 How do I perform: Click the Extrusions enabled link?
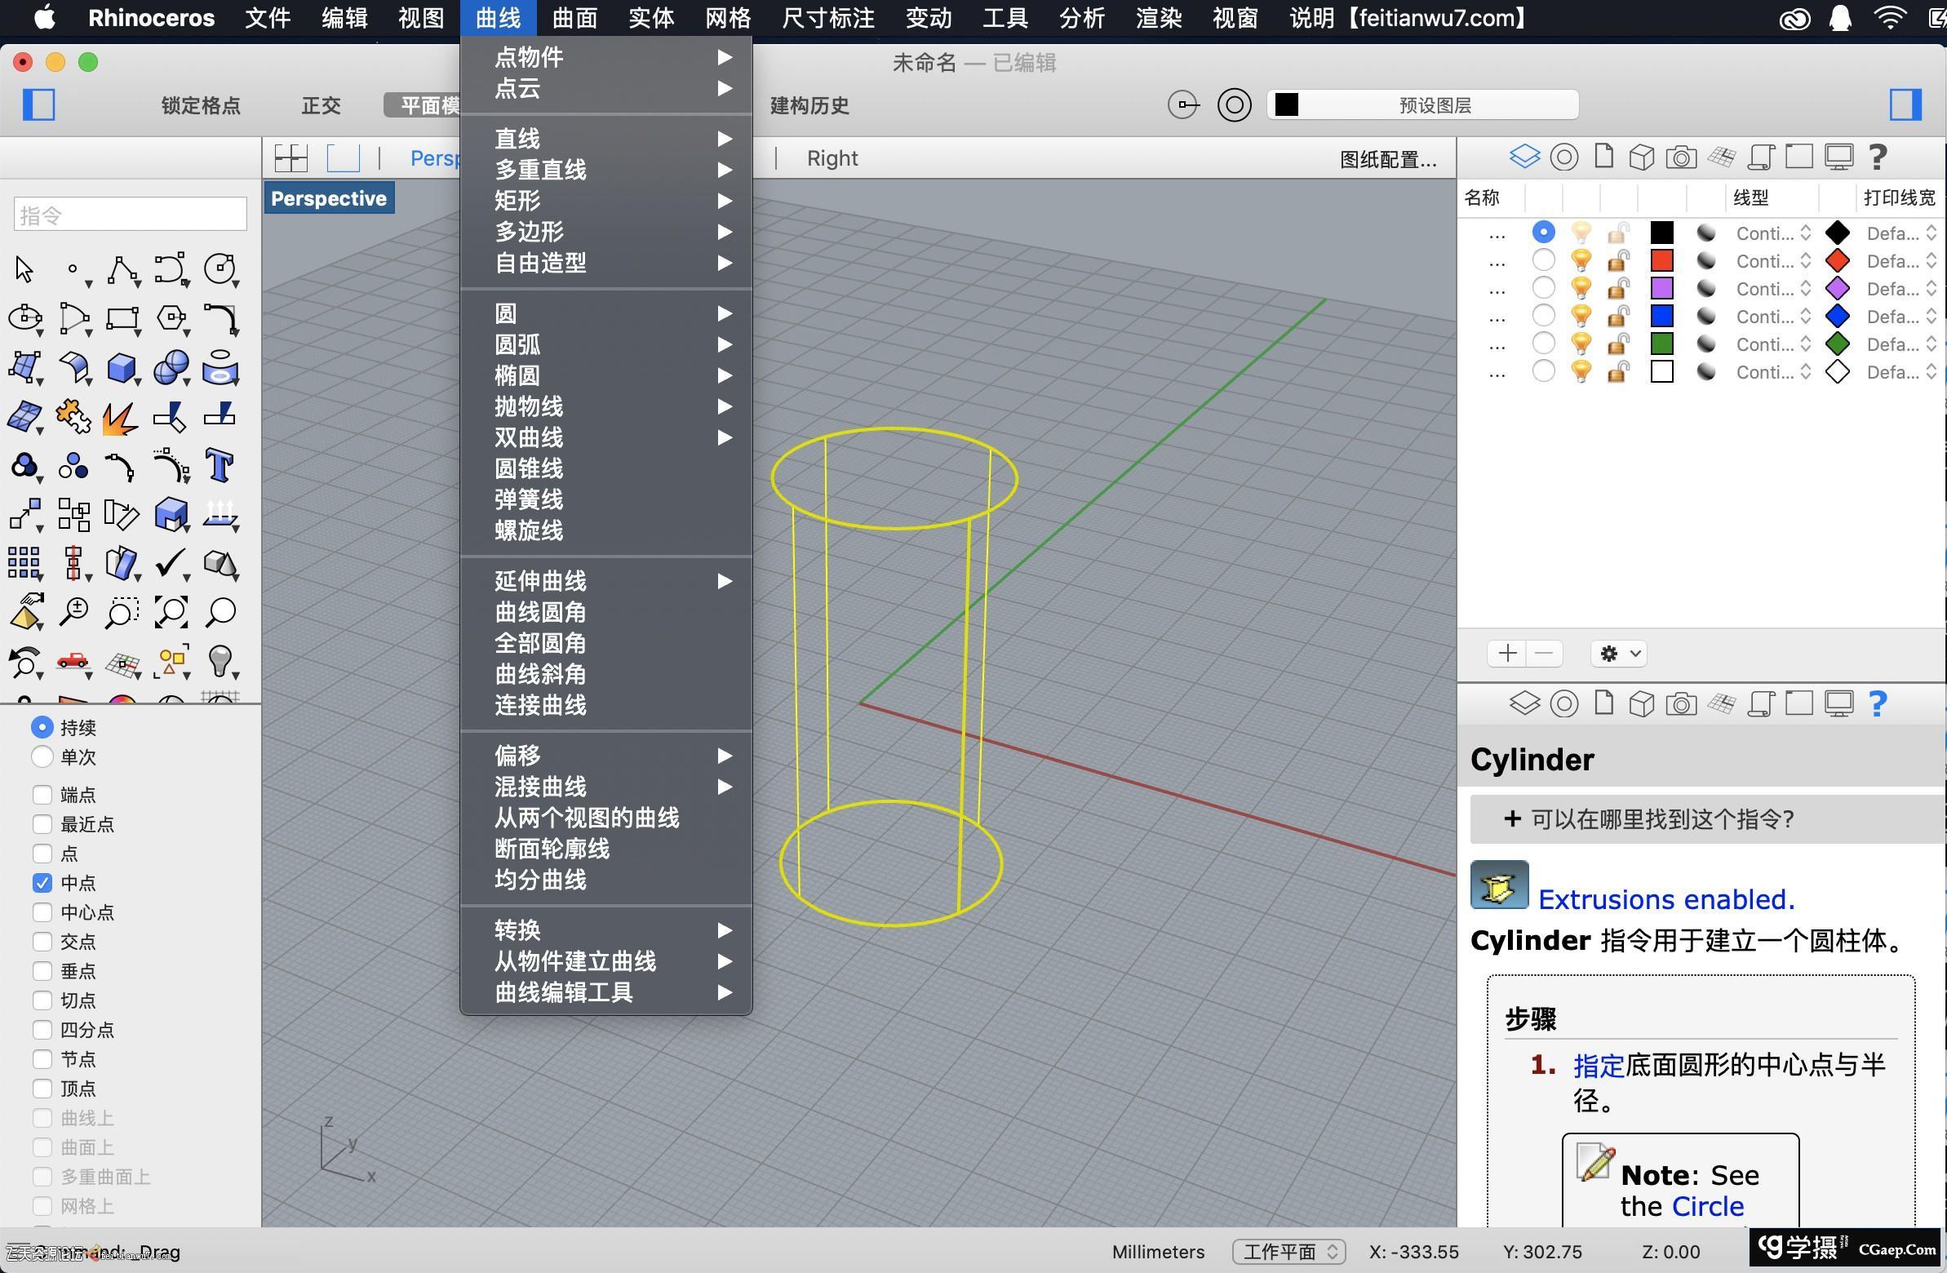[x=1666, y=898]
